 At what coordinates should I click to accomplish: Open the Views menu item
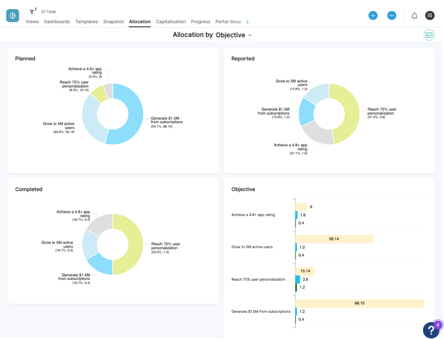(32, 22)
